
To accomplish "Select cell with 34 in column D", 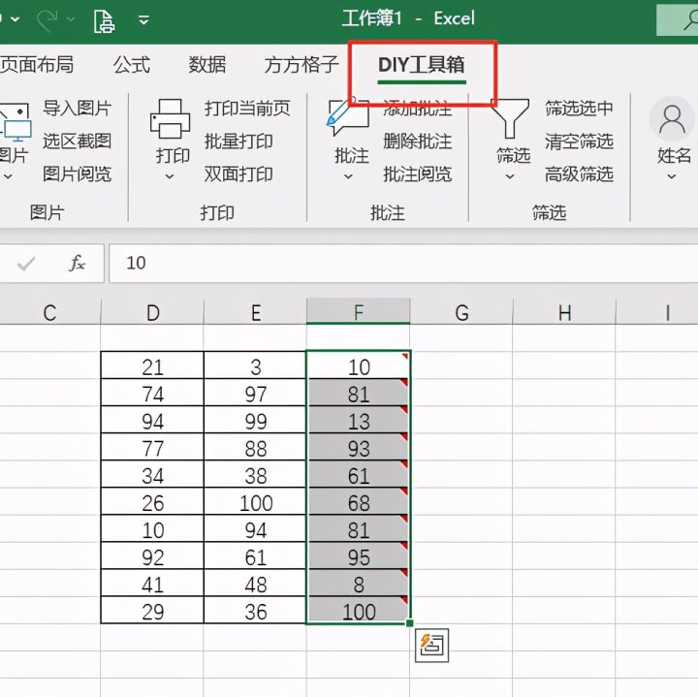I will click(x=153, y=474).
